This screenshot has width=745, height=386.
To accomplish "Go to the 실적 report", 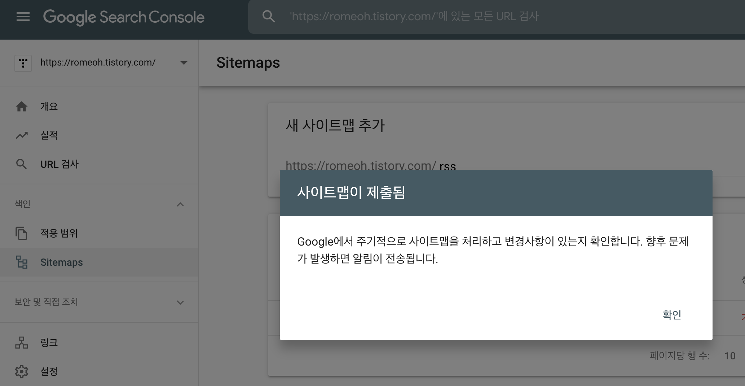I will click(x=49, y=135).
